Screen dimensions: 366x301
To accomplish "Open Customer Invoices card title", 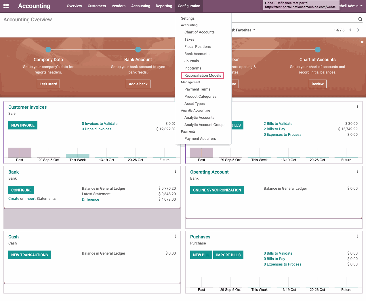I will click(27, 107).
